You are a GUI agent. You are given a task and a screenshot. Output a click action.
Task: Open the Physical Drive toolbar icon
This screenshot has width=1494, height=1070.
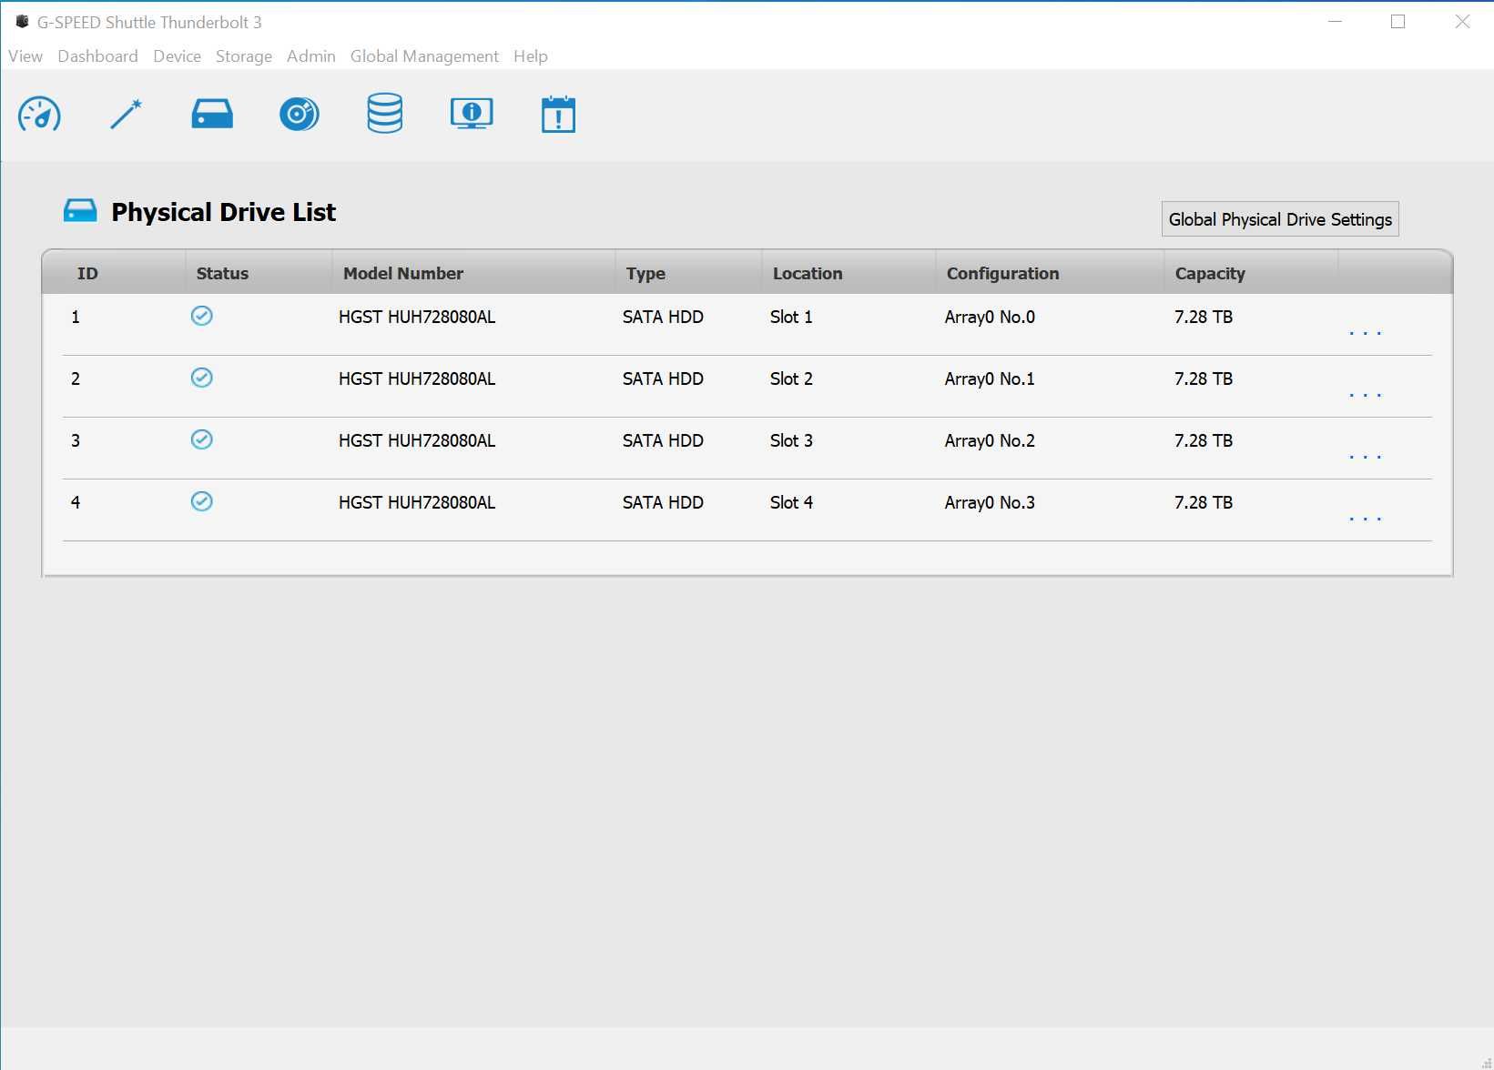tap(212, 115)
